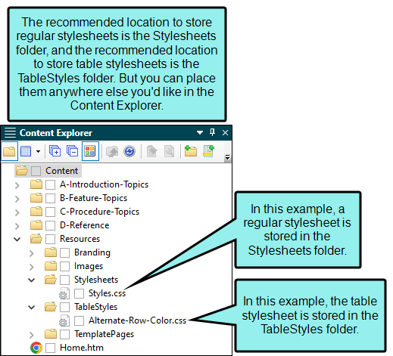Open the panel window position dropdown arrow
Screen dimensions: 393x356
click(200, 132)
